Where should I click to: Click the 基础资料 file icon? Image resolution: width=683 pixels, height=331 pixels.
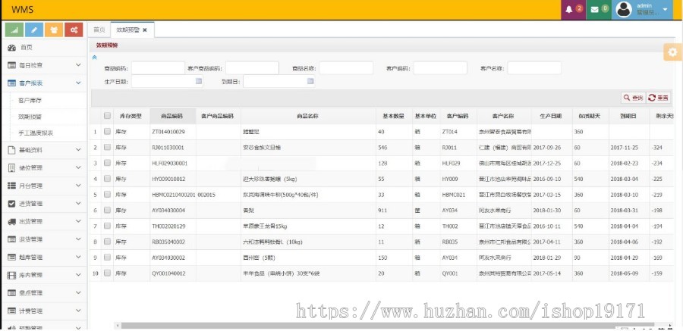point(11,150)
